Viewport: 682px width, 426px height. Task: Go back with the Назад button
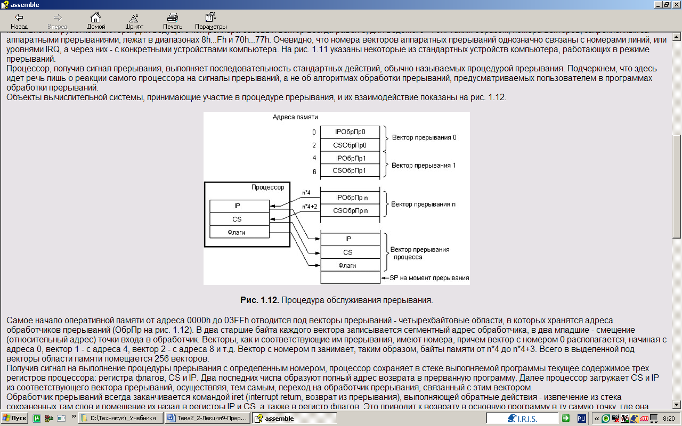point(19,21)
